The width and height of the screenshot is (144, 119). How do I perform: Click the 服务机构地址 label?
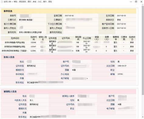[x=56, y=32]
